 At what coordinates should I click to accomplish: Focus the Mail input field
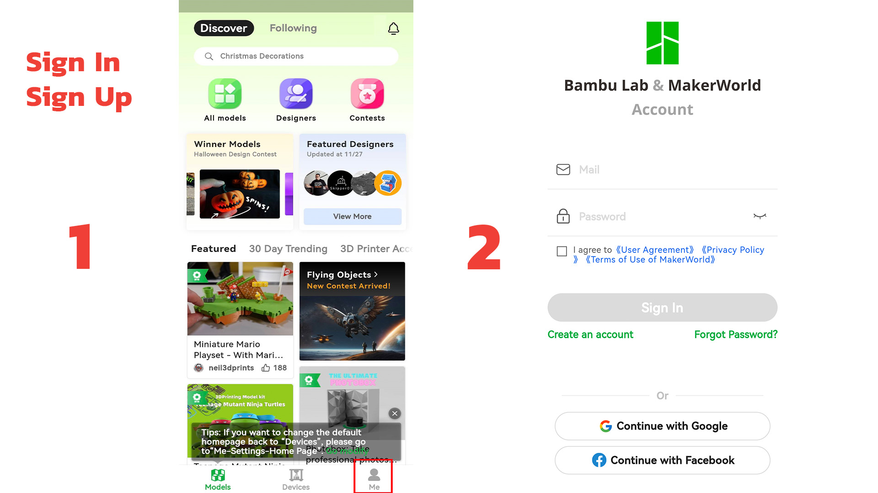(x=663, y=170)
